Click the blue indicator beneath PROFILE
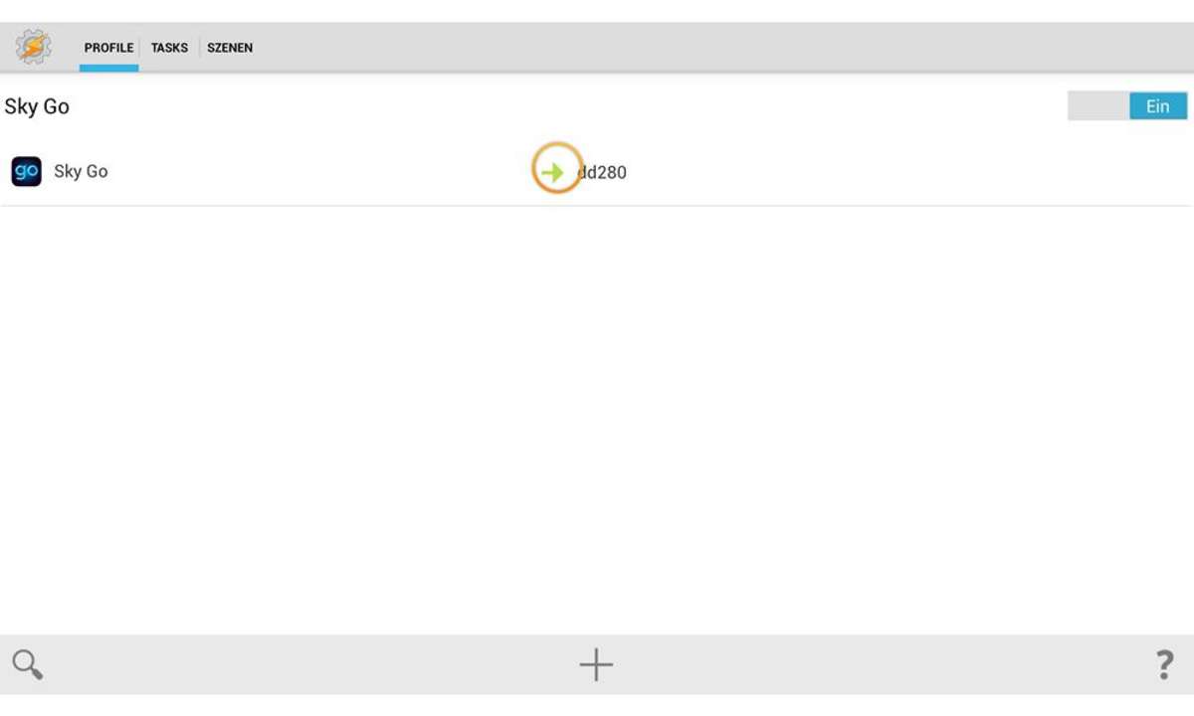This screenshot has height=716, width=1194. point(108,68)
